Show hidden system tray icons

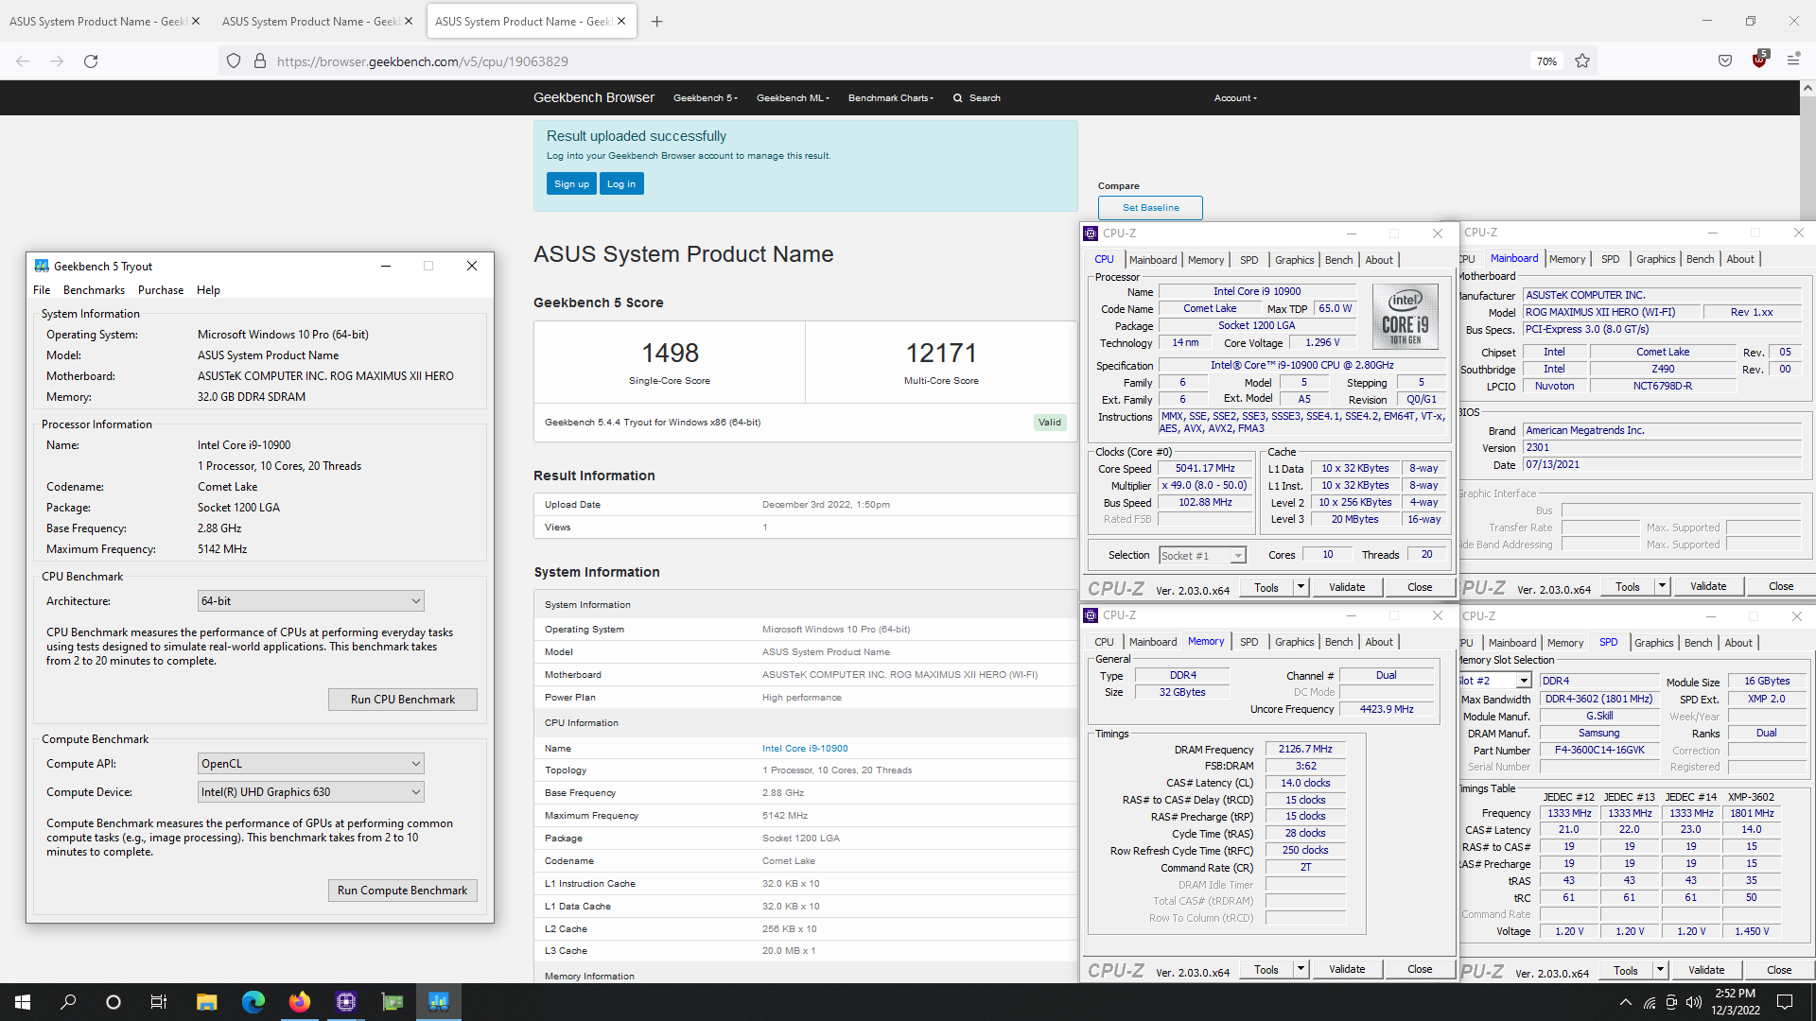1625,1002
